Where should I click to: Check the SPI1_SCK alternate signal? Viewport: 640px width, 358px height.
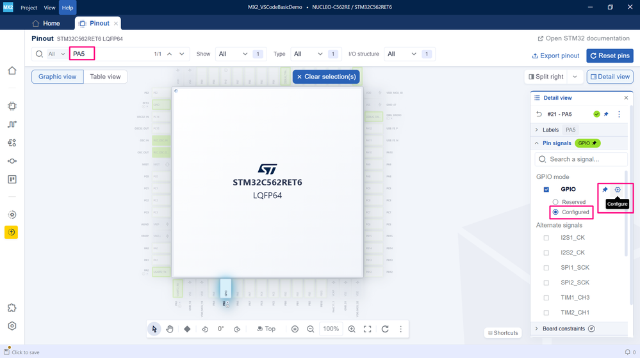[x=546, y=268]
